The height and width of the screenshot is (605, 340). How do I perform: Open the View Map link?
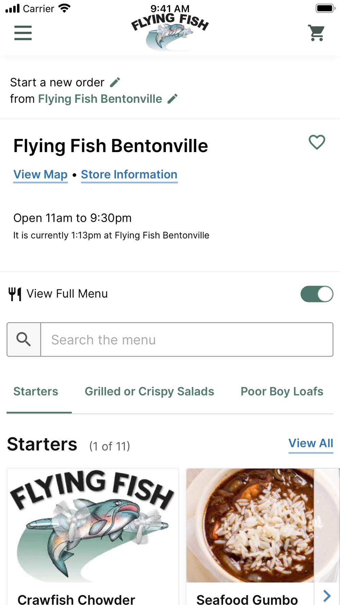point(40,175)
